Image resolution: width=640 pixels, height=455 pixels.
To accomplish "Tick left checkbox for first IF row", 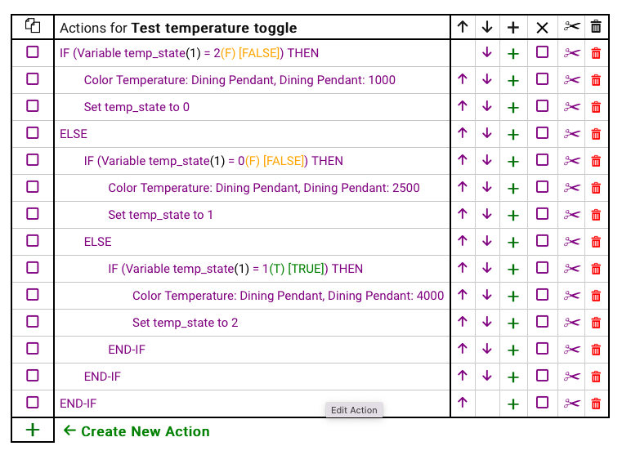I will pos(33,52).
